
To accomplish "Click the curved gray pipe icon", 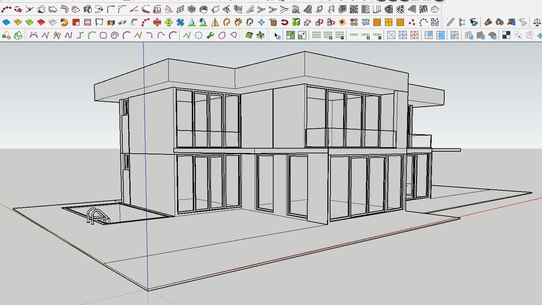I will coord(64,9).
